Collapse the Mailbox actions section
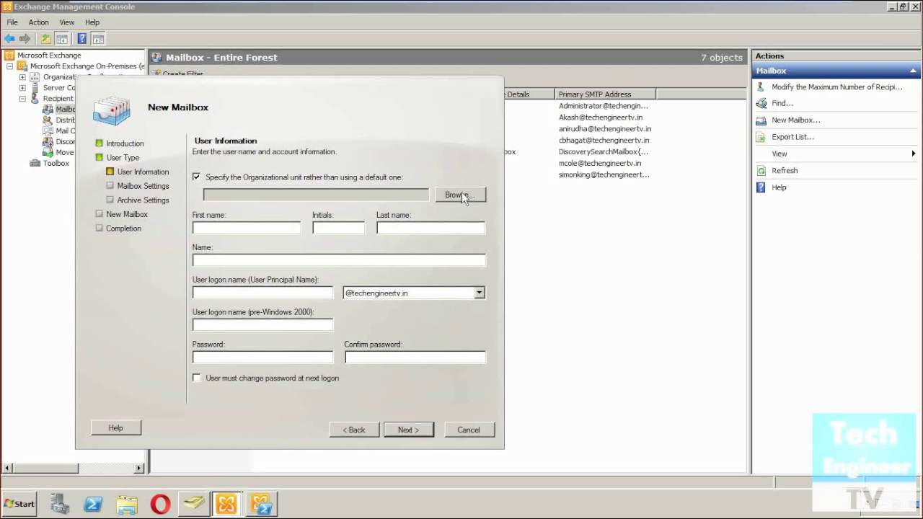 click(x=913, y=71)
